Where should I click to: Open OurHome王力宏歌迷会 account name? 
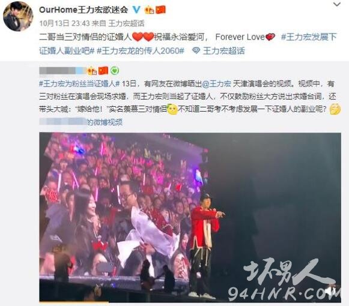tap(83, 10)
